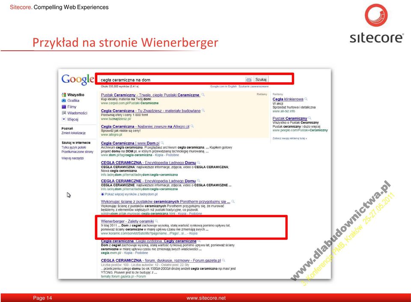
Task: Open Cegła Ceramiczna Allegro.pl ad
Action: click(x=145, y=126)
